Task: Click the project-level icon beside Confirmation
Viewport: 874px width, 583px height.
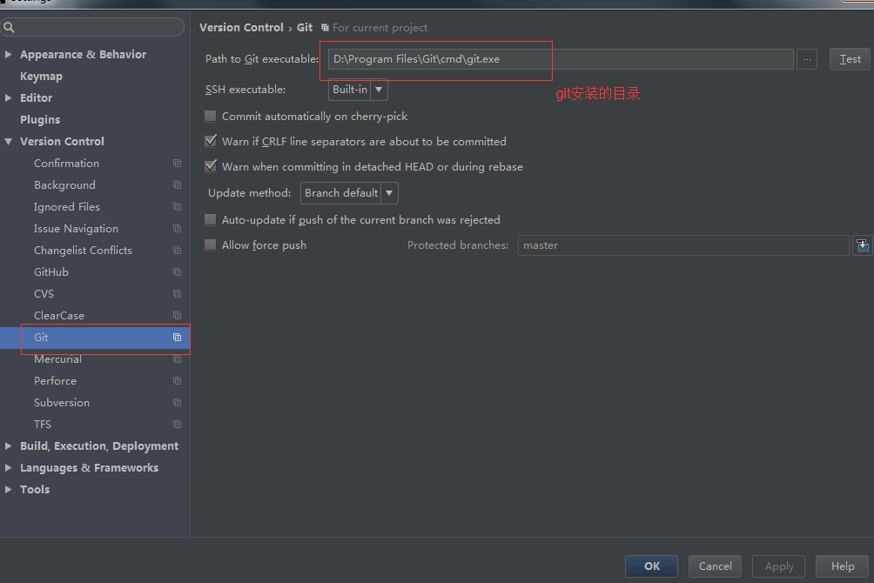Action: coord(177,164)
